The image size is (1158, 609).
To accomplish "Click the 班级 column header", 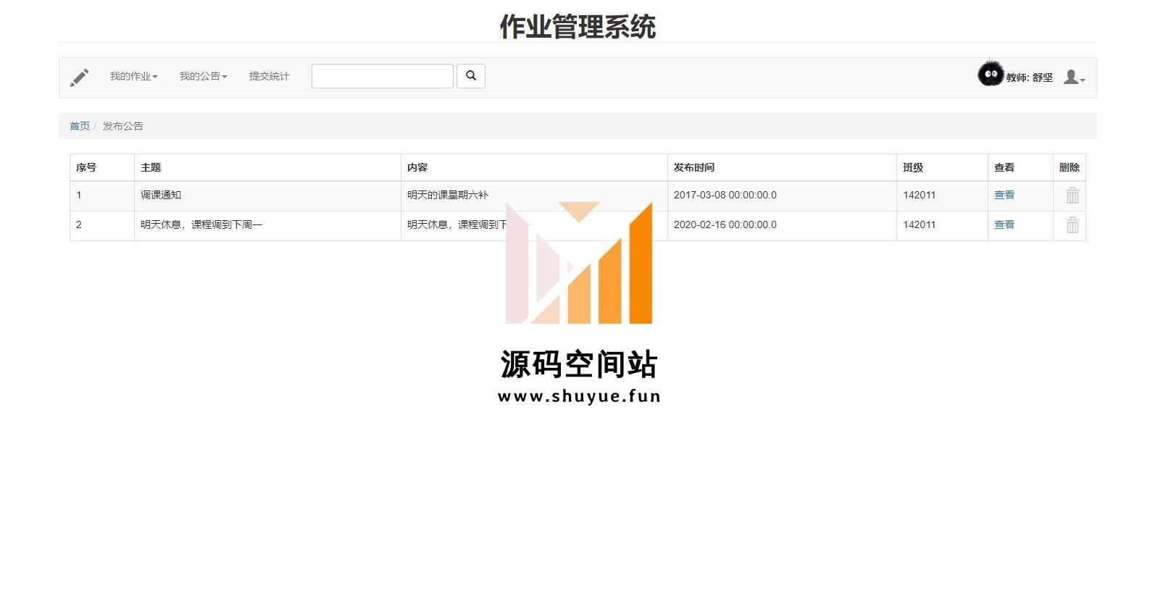I will pyautogui.click(x=942, y=167).
